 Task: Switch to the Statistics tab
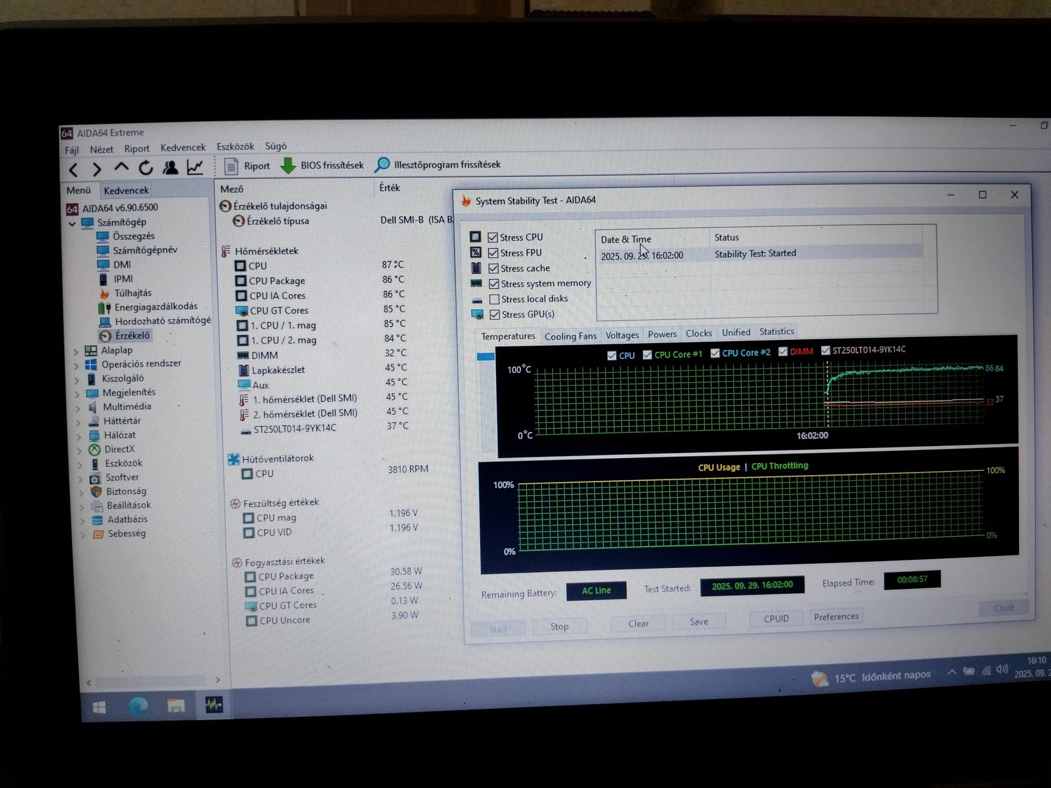tap(777, 332)
